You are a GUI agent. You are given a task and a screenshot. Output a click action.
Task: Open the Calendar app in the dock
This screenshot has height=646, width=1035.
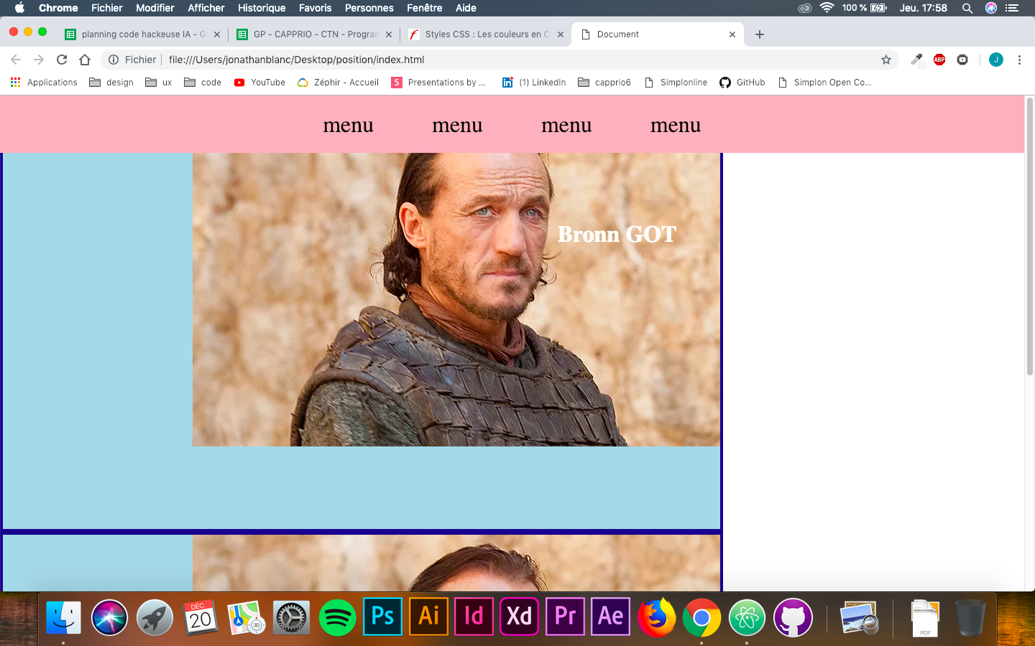(x=201, y=617)
